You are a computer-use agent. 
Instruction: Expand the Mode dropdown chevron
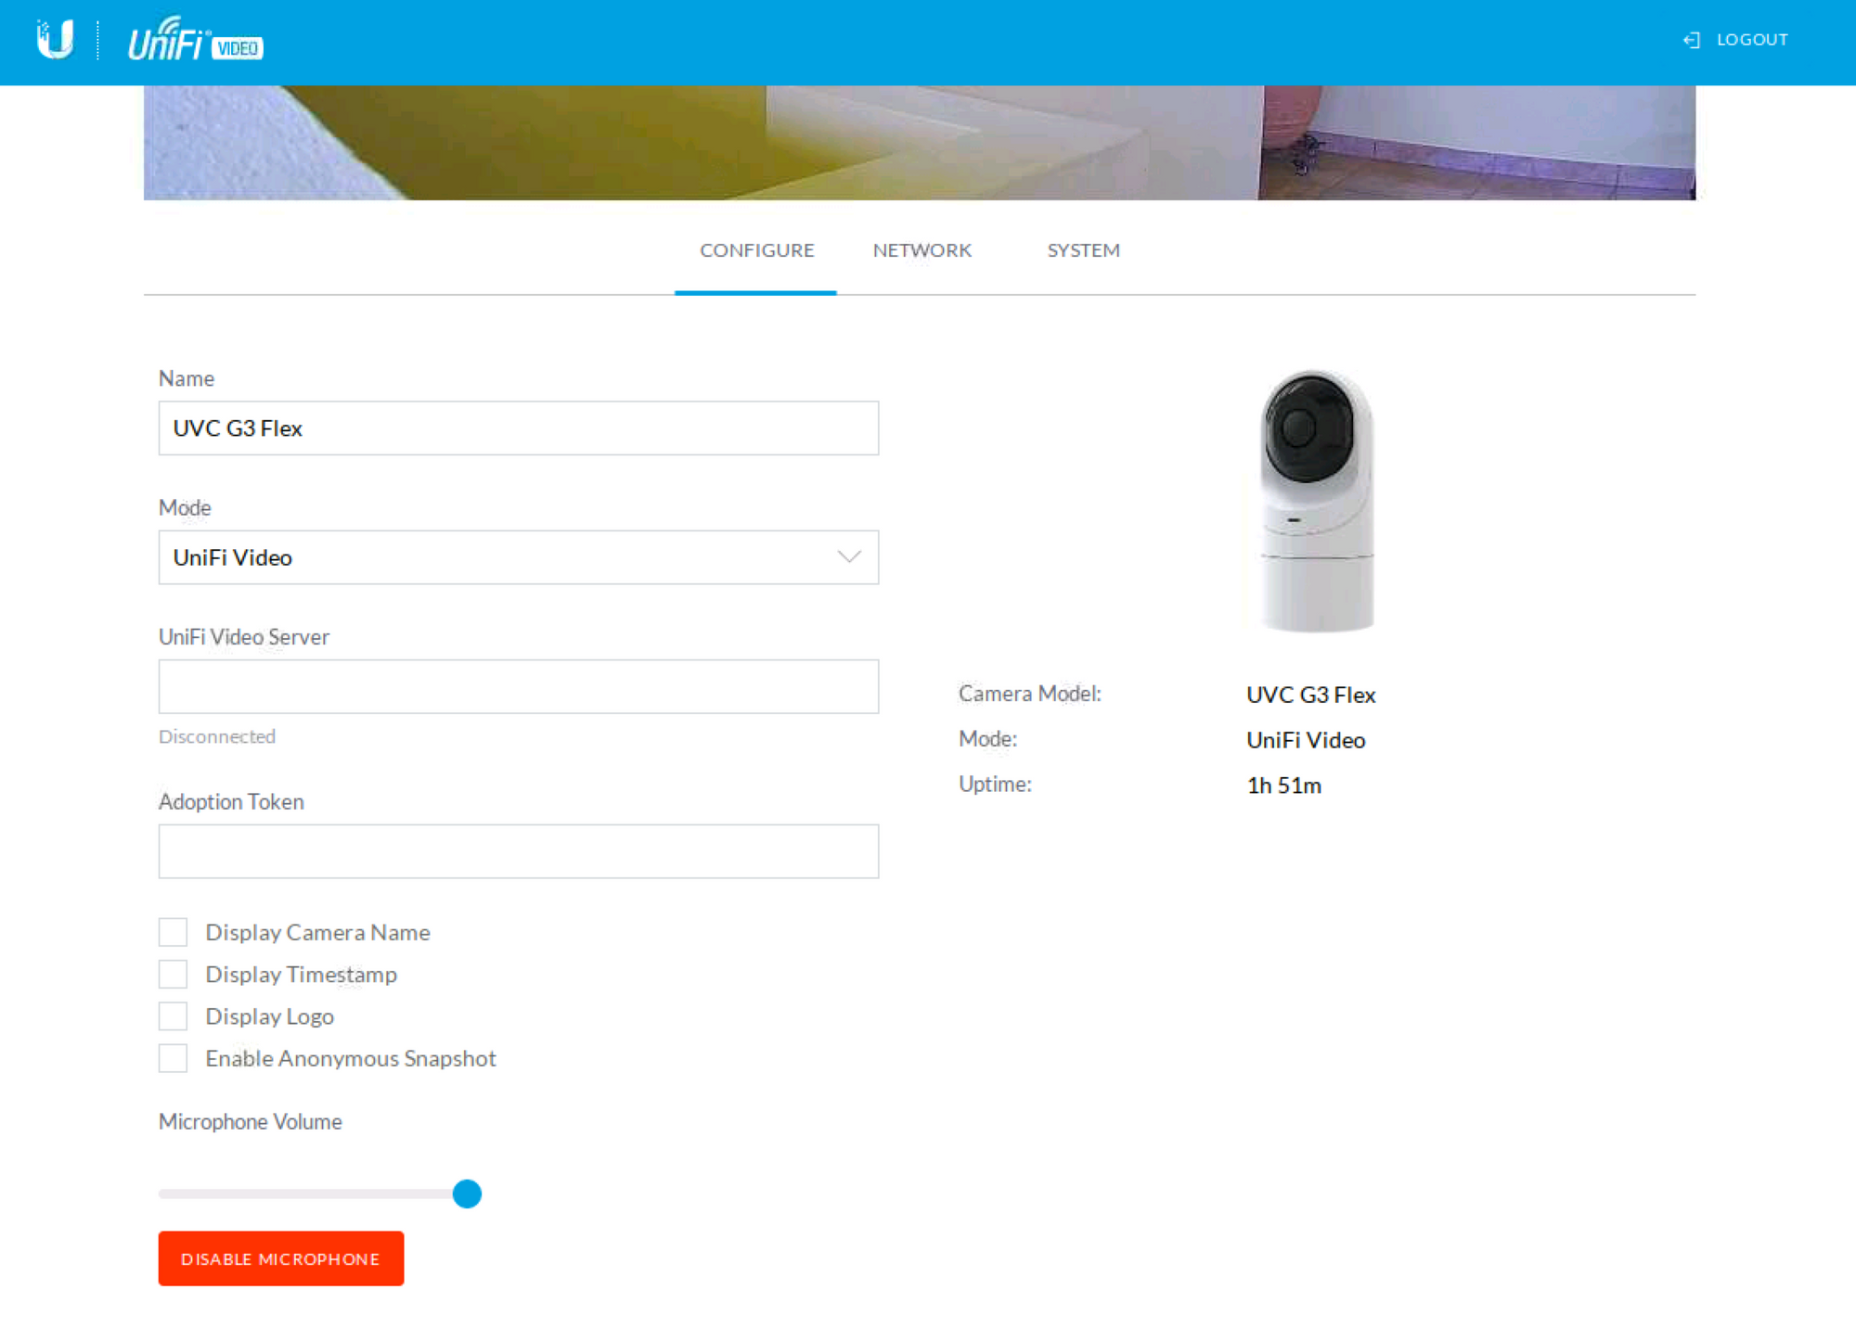[x=849, y=557]
